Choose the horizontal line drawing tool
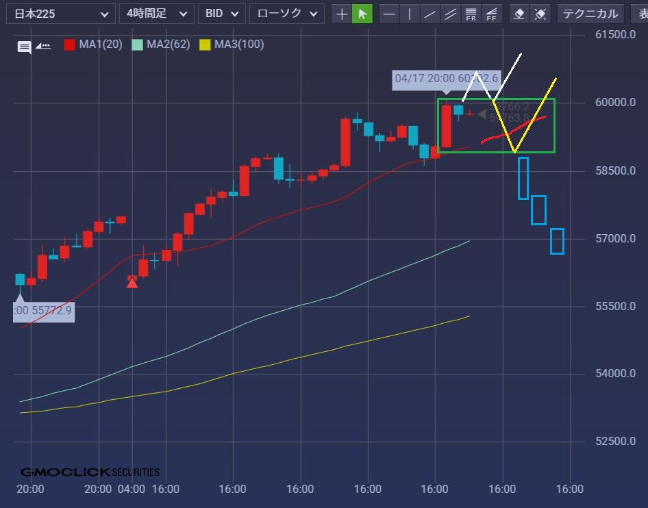The height and width of the screenshot is (508, 648). click(x=389, y=14)
